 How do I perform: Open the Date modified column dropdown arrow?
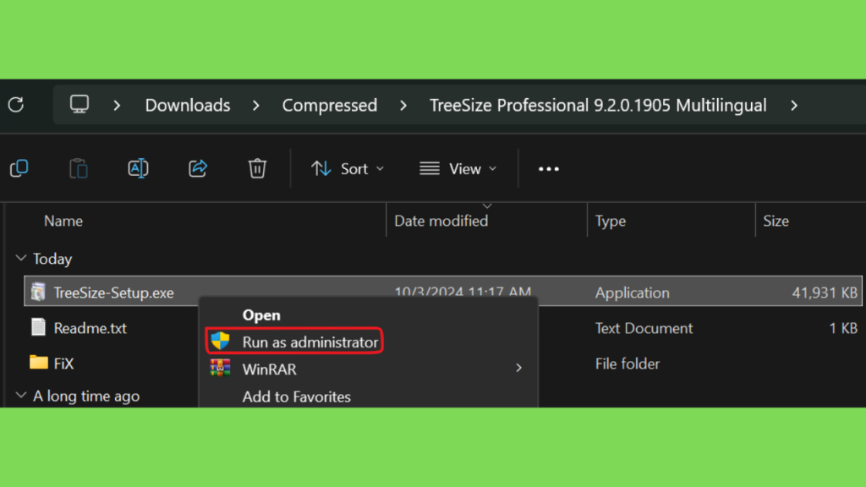[x=486, y=206]
